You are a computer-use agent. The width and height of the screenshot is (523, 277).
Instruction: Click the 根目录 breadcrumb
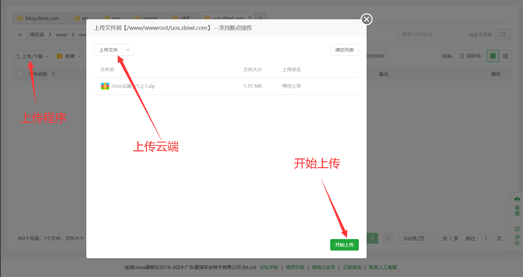point(37,35)
